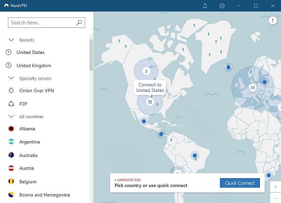Image resolution: width=281 pixels, height=203 pixels.
Task: Select the Mexico server pin on map
Action: pos(144,121)
